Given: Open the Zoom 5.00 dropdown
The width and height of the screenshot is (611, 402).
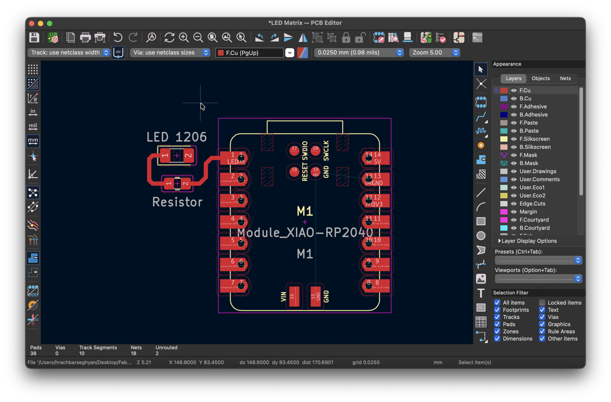Looking at the screenshot, I should coord(434,53).
